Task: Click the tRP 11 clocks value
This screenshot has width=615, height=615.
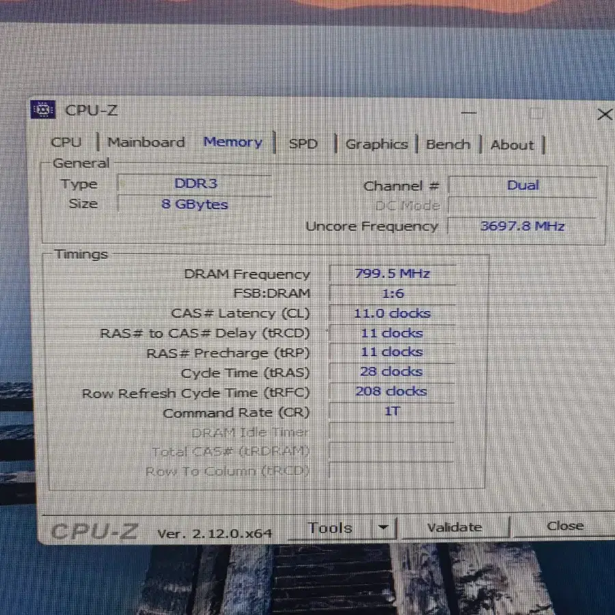Action: click(x=392, y=352)
